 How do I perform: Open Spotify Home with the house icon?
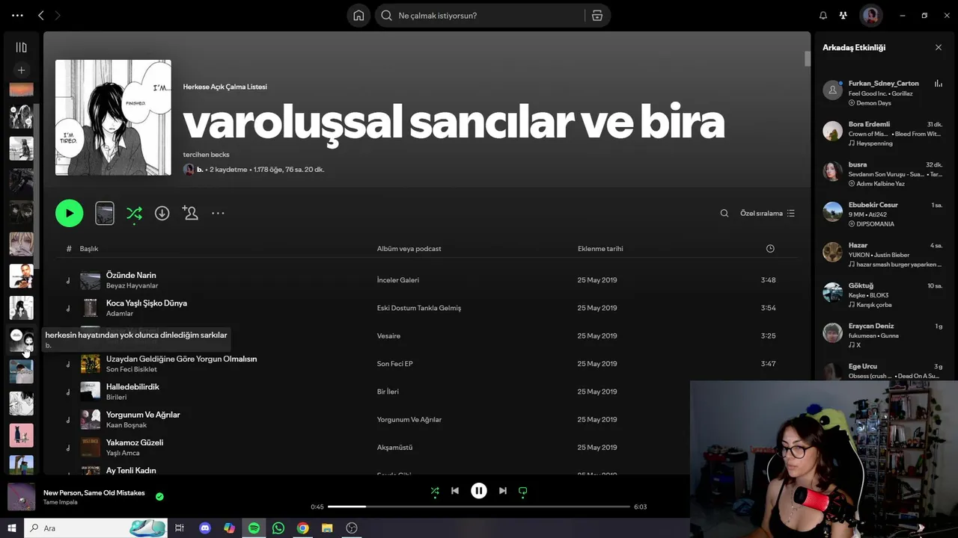coord(359,16)
